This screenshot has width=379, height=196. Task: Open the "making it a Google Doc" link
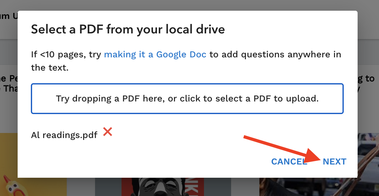pos(155,55)
